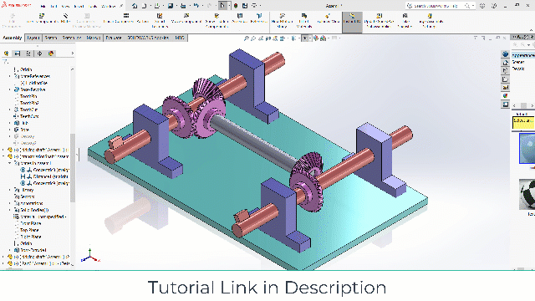Viewport: 535px width, 301px height.
Task: Click the Bill of Materials icon
Action: click(304, 16)
